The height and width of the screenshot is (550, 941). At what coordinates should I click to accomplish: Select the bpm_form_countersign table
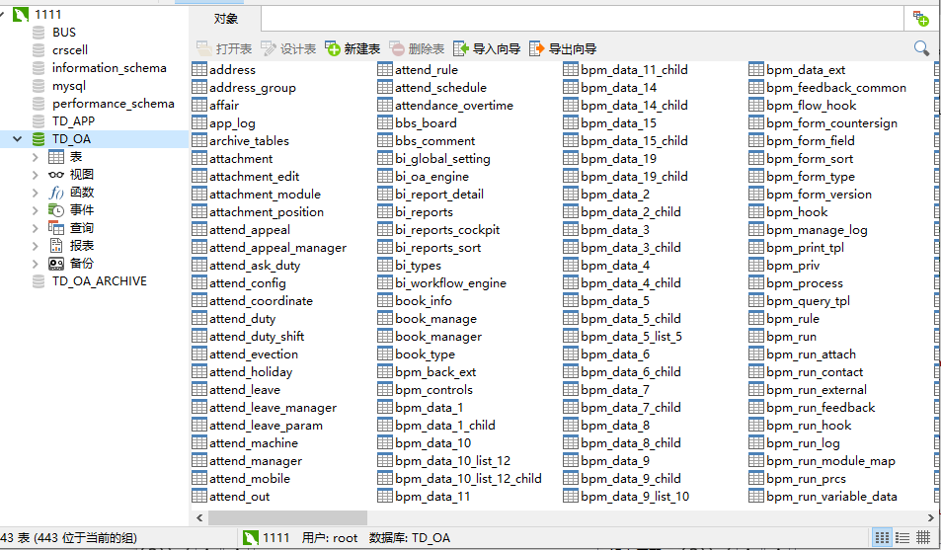[x=831, y=123]
